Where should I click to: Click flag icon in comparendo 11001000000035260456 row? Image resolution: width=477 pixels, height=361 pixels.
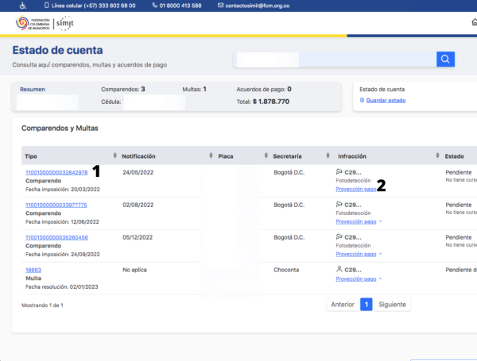(339, 236)
